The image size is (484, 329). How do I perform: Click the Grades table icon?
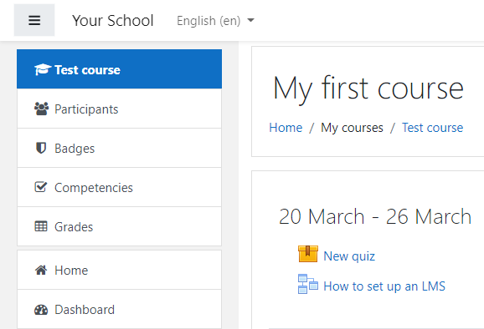click(x=41, y=226)
